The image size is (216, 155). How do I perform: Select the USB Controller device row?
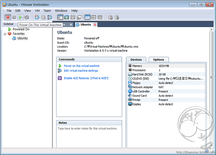[x=166, y=91]
